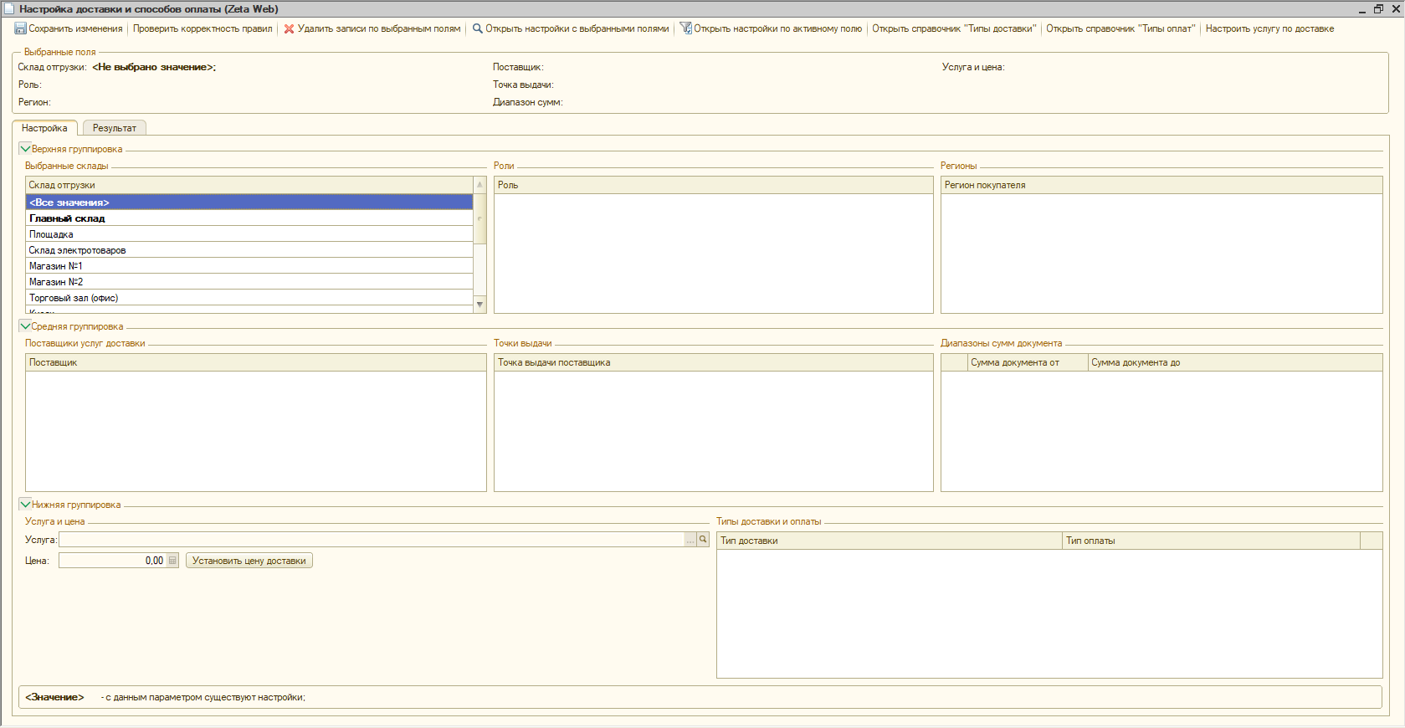
Task: Click the Роль column header
Action: [714, 185]
